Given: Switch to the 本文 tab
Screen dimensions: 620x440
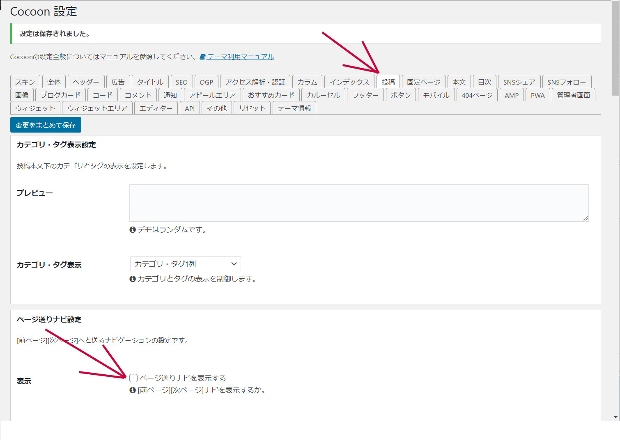Looking at the screenshot, I should click(459, 82).
